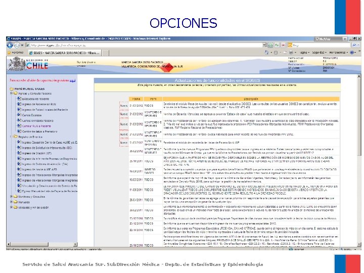
Task: Click page icon beside Ingreso de Citación (CIT)
Action: [x=19, y=153]
